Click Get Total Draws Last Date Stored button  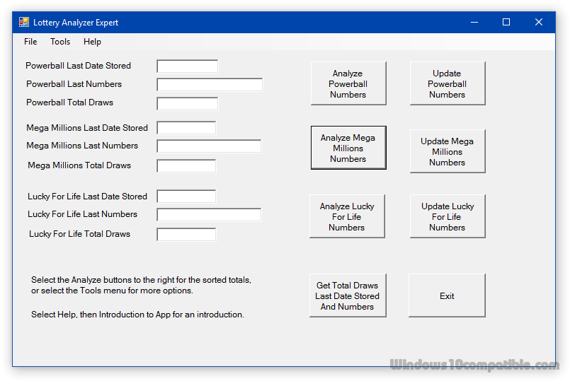[348, 295]
